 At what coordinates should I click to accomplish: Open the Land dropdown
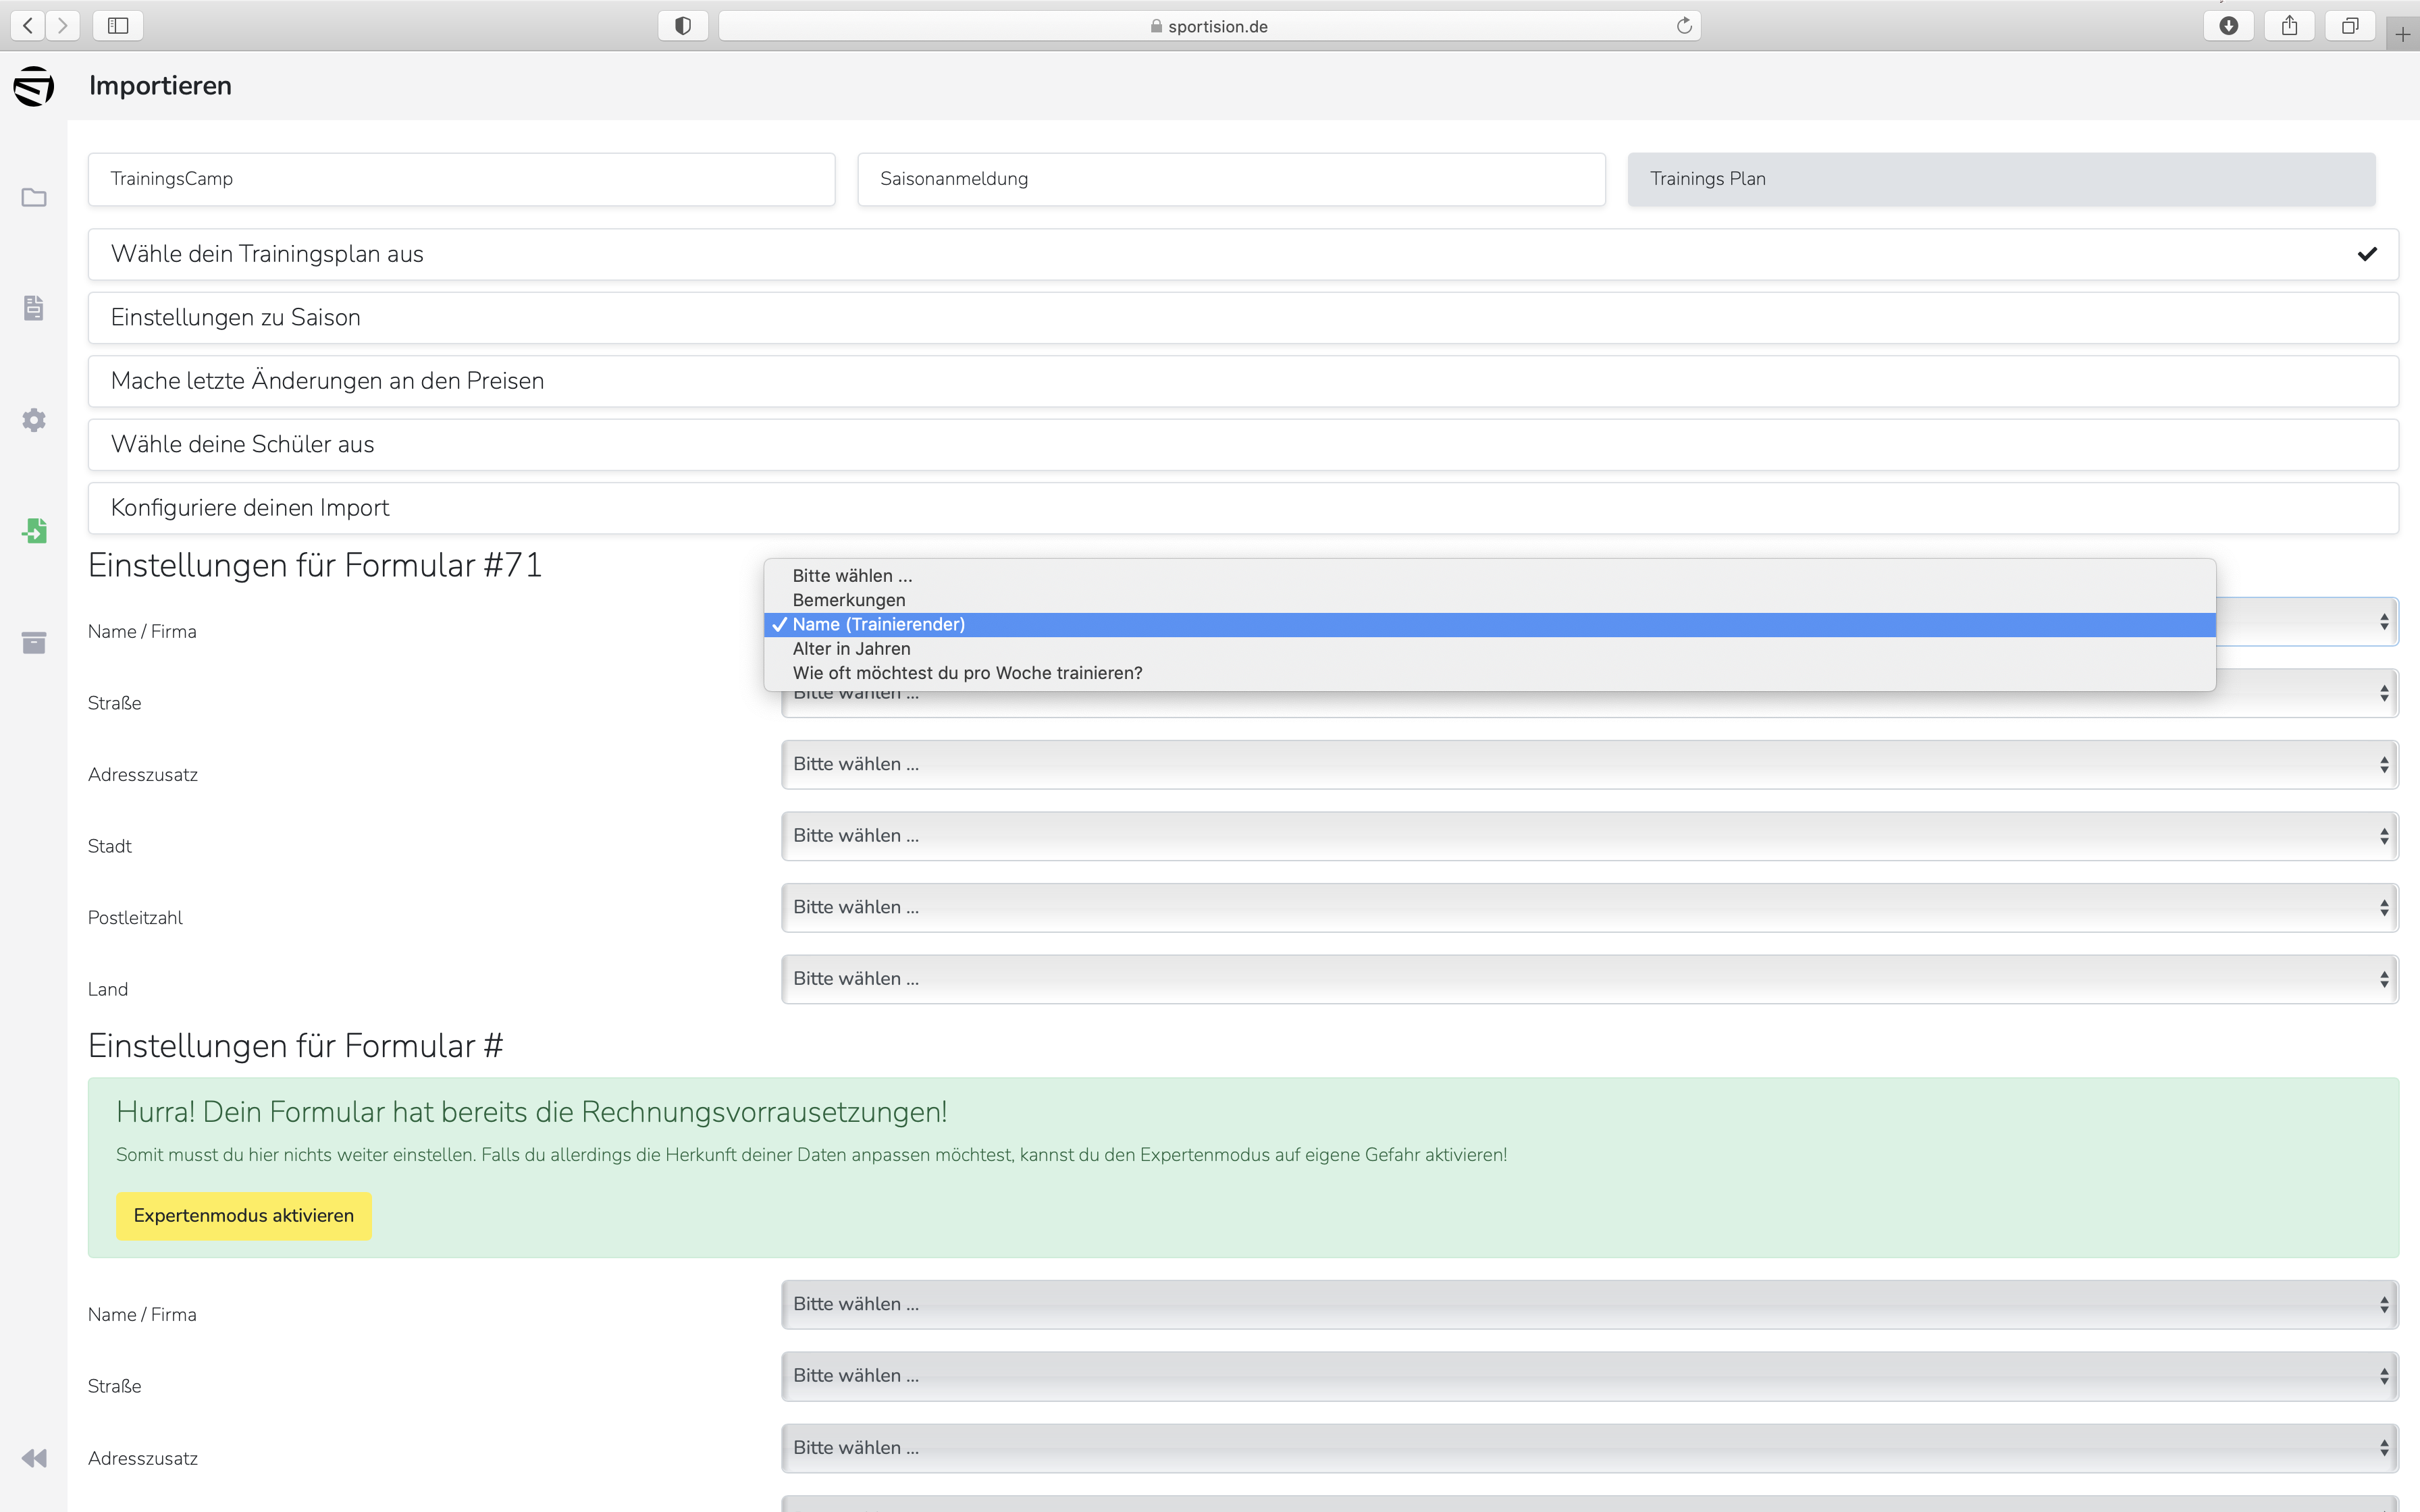point(1590,979)
